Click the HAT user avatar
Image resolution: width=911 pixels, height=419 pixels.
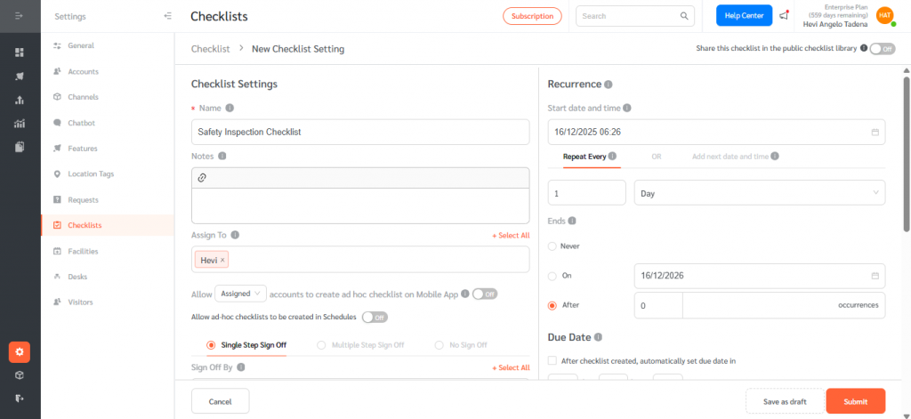[884, 15]
